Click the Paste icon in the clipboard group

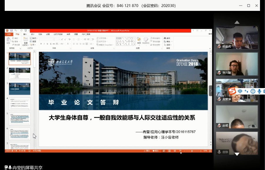point(8,41)
